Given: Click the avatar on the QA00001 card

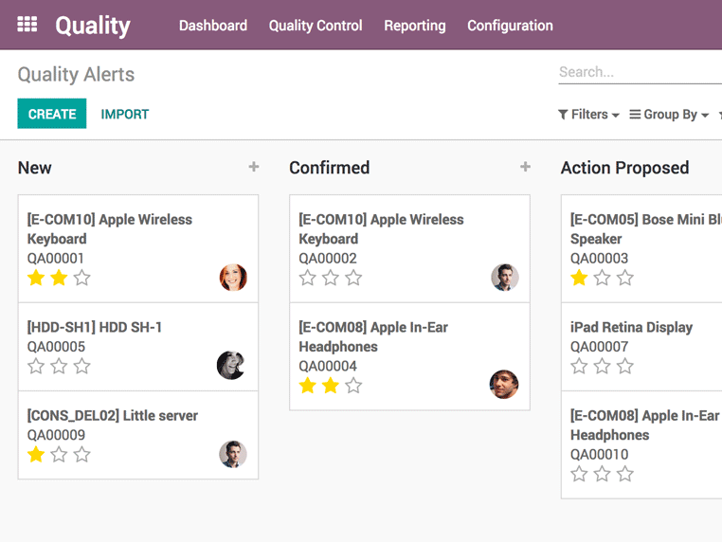Looking at the screenshot, I should [233, 277].
